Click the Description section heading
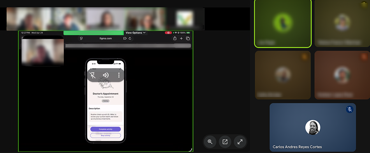 click(94, 109)
